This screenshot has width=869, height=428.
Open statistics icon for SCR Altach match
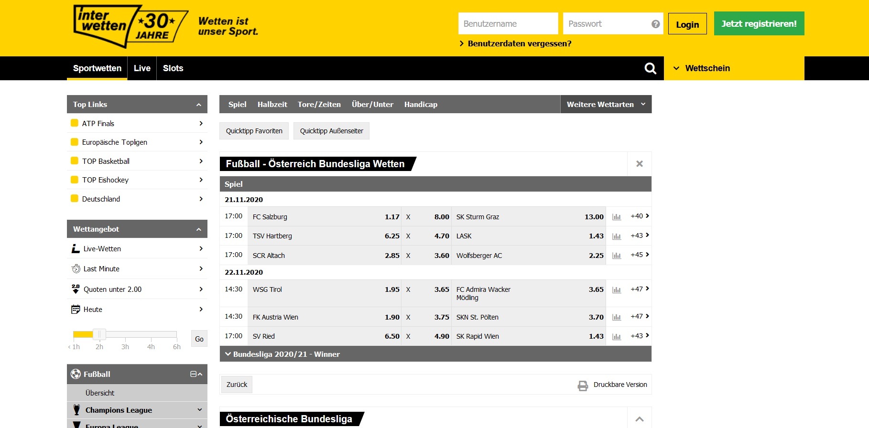click(x=617, y=256)
